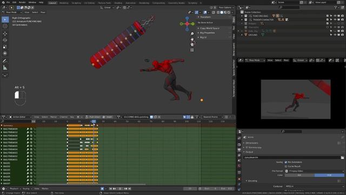Image resolution: width=346 pixels, height=195 pixels.
Task: Open the File menu
Action: point(8,2)
